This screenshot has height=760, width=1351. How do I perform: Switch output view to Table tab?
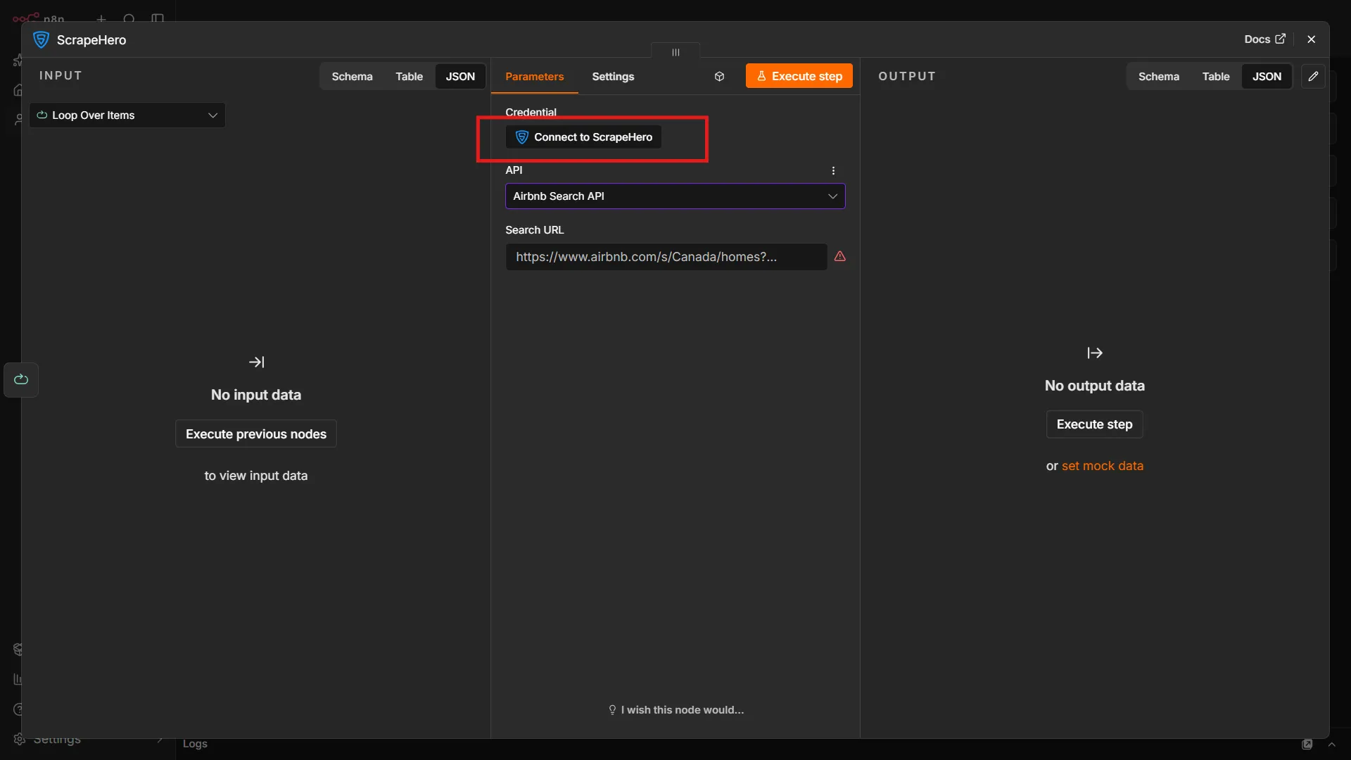click(x=1216, y=76)
